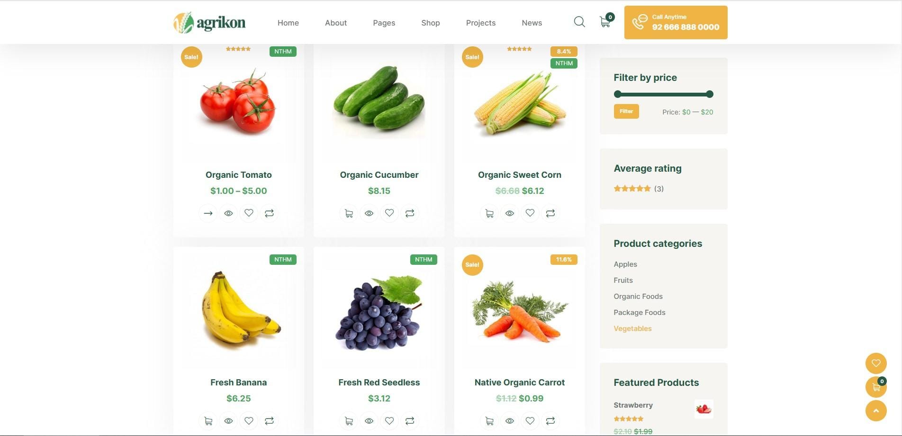Open the Shop menu
Image resolution: width=902 pixels, height=436 pixels.
[x=431, y=23]
